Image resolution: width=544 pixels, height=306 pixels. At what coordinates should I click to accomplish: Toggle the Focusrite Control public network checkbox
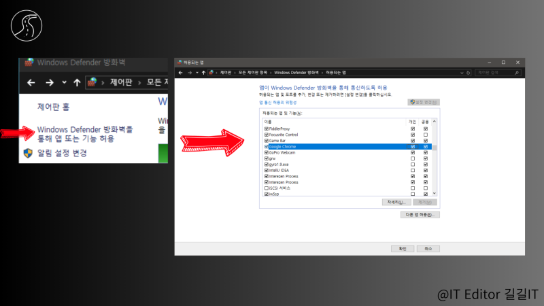pos(426,135)
